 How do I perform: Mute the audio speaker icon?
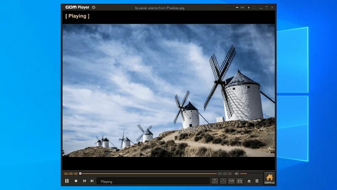tap(237, 173)
